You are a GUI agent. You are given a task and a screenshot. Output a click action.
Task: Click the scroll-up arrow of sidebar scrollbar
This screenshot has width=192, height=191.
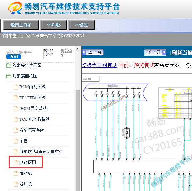pyautogui.click(x=78, y=49)
